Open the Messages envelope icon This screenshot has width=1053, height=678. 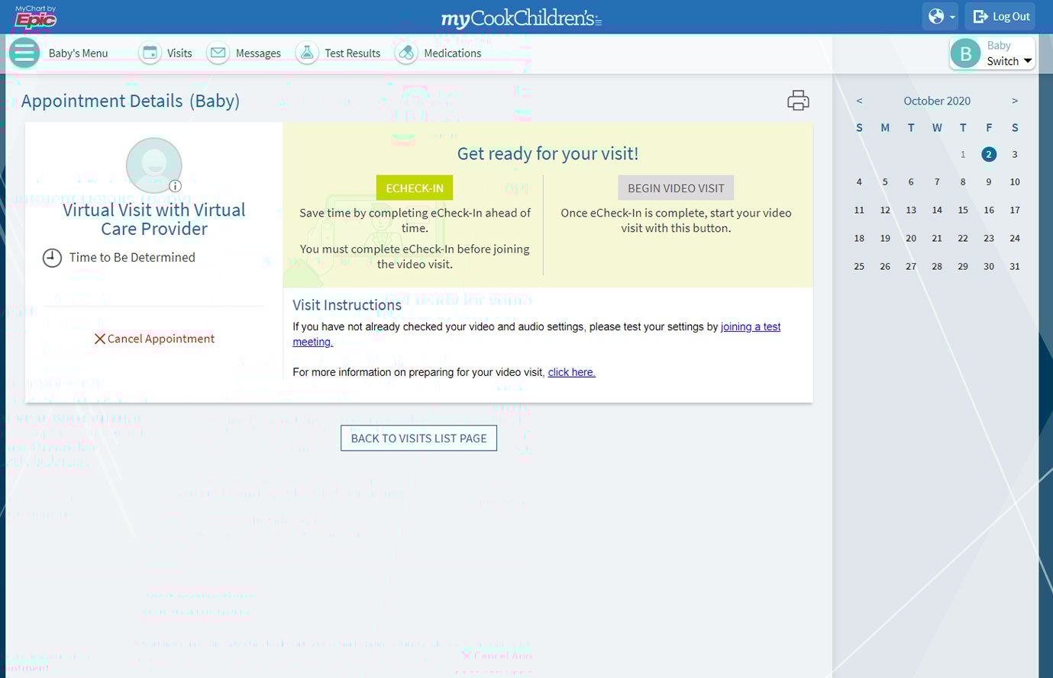click(218, 53)
